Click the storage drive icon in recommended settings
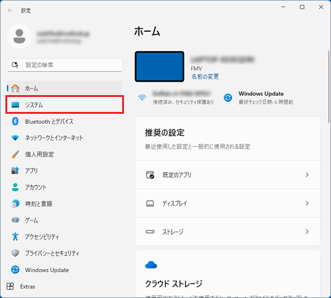This screenshot has width=331, height=298. [150, 232]
